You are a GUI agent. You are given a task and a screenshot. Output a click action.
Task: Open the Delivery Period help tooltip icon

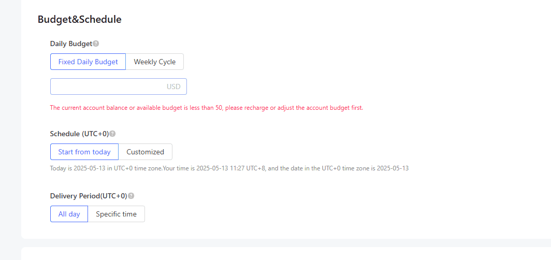point(131,196)
